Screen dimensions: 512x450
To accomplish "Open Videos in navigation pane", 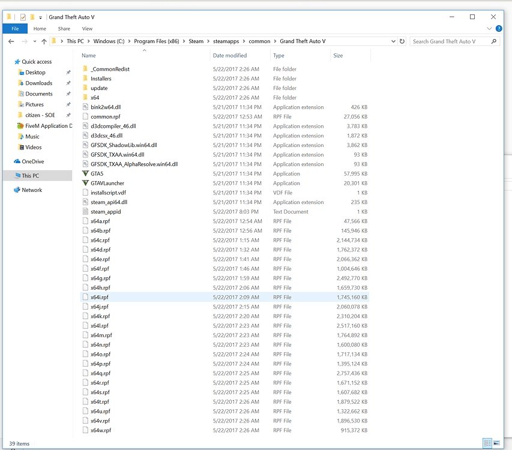I will coord(33,148).
